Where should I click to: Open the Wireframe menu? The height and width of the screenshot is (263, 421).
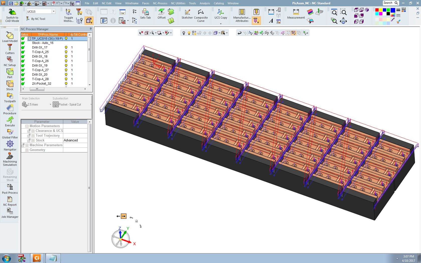131,3
